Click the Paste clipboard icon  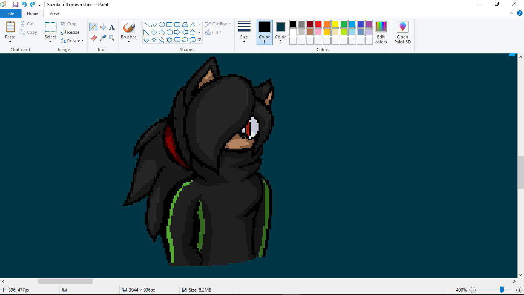point(10,27)
